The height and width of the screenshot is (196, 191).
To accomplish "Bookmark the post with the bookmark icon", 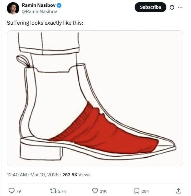I will [136, 191].
